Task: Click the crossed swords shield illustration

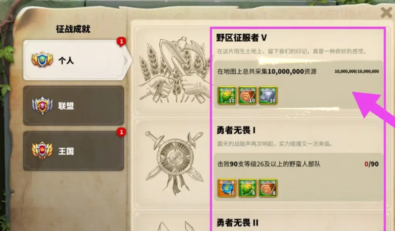Action: tap(174, 160)
